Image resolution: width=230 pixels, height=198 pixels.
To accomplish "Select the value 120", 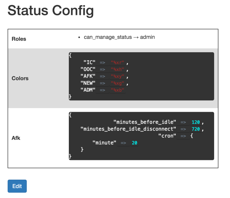I will click(x=196, y=122).
